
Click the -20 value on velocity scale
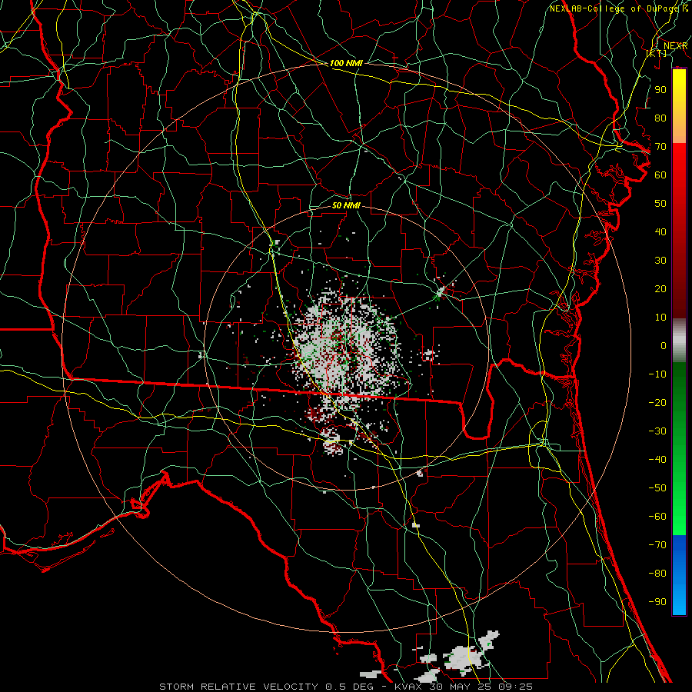[657, 403]
